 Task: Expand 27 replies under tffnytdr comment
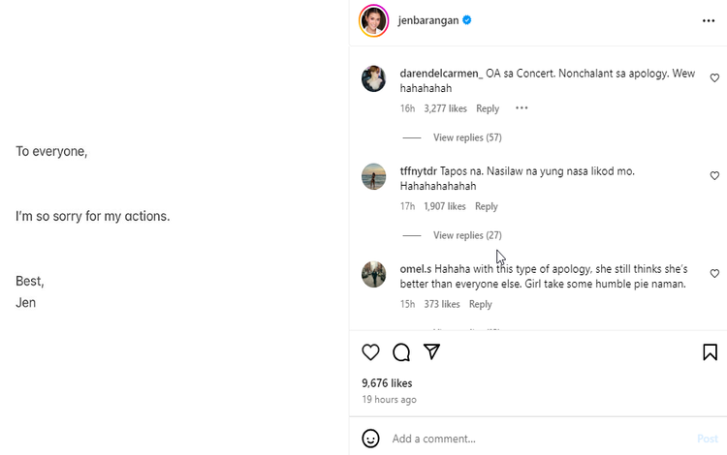coord(466,235)
